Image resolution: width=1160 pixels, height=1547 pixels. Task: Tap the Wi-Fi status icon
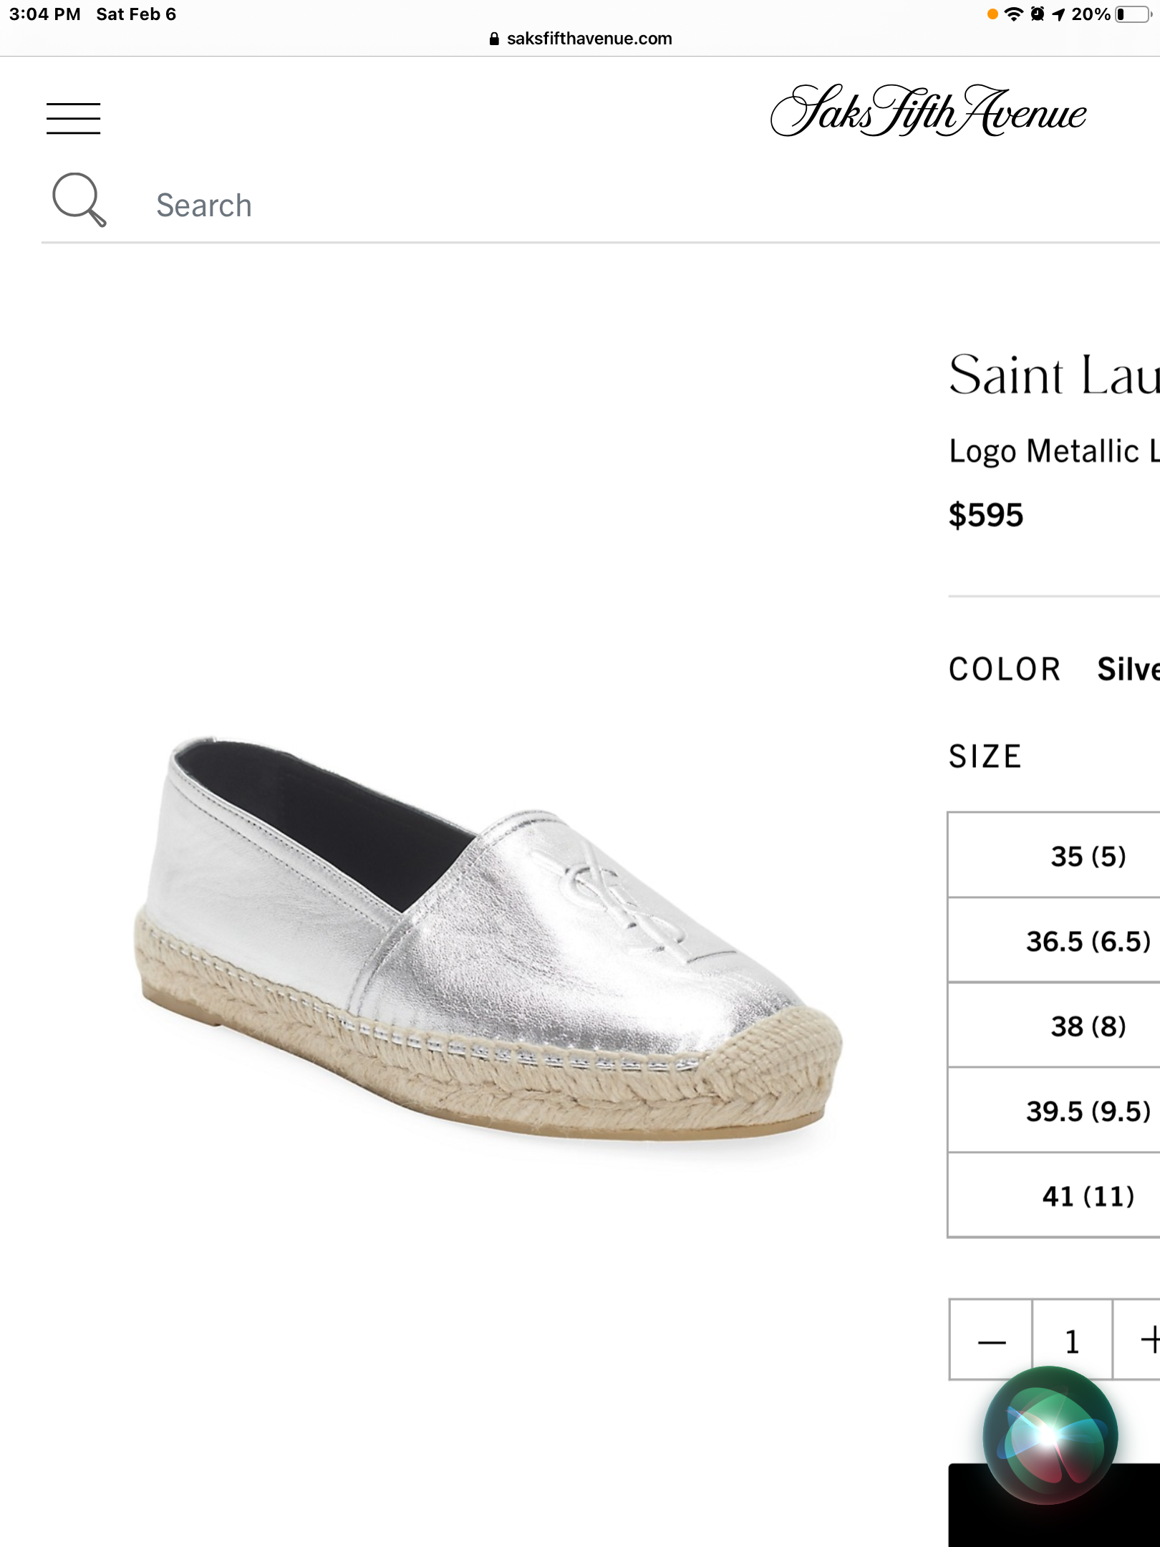[1013, 14]
